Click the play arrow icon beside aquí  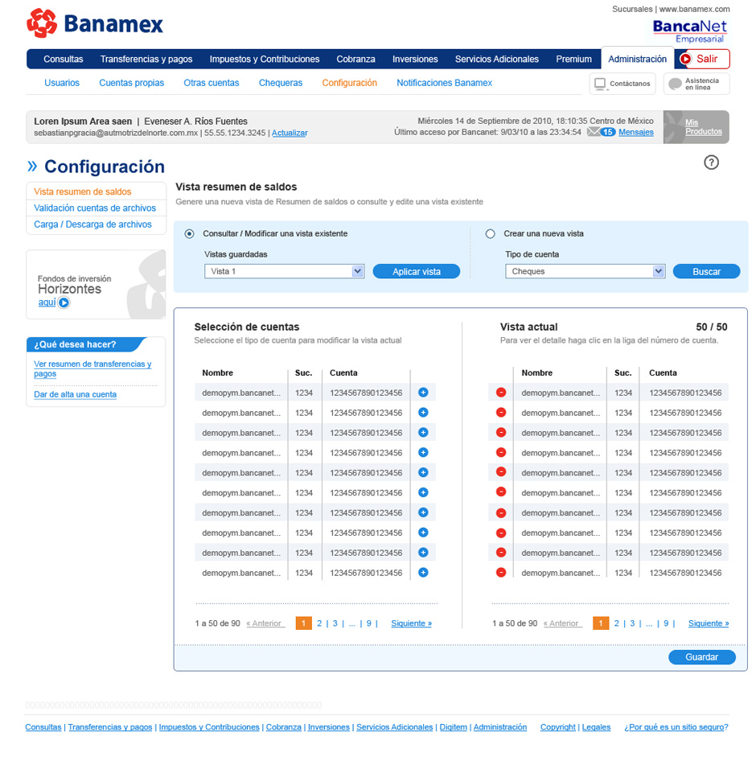tap(64, 302)
